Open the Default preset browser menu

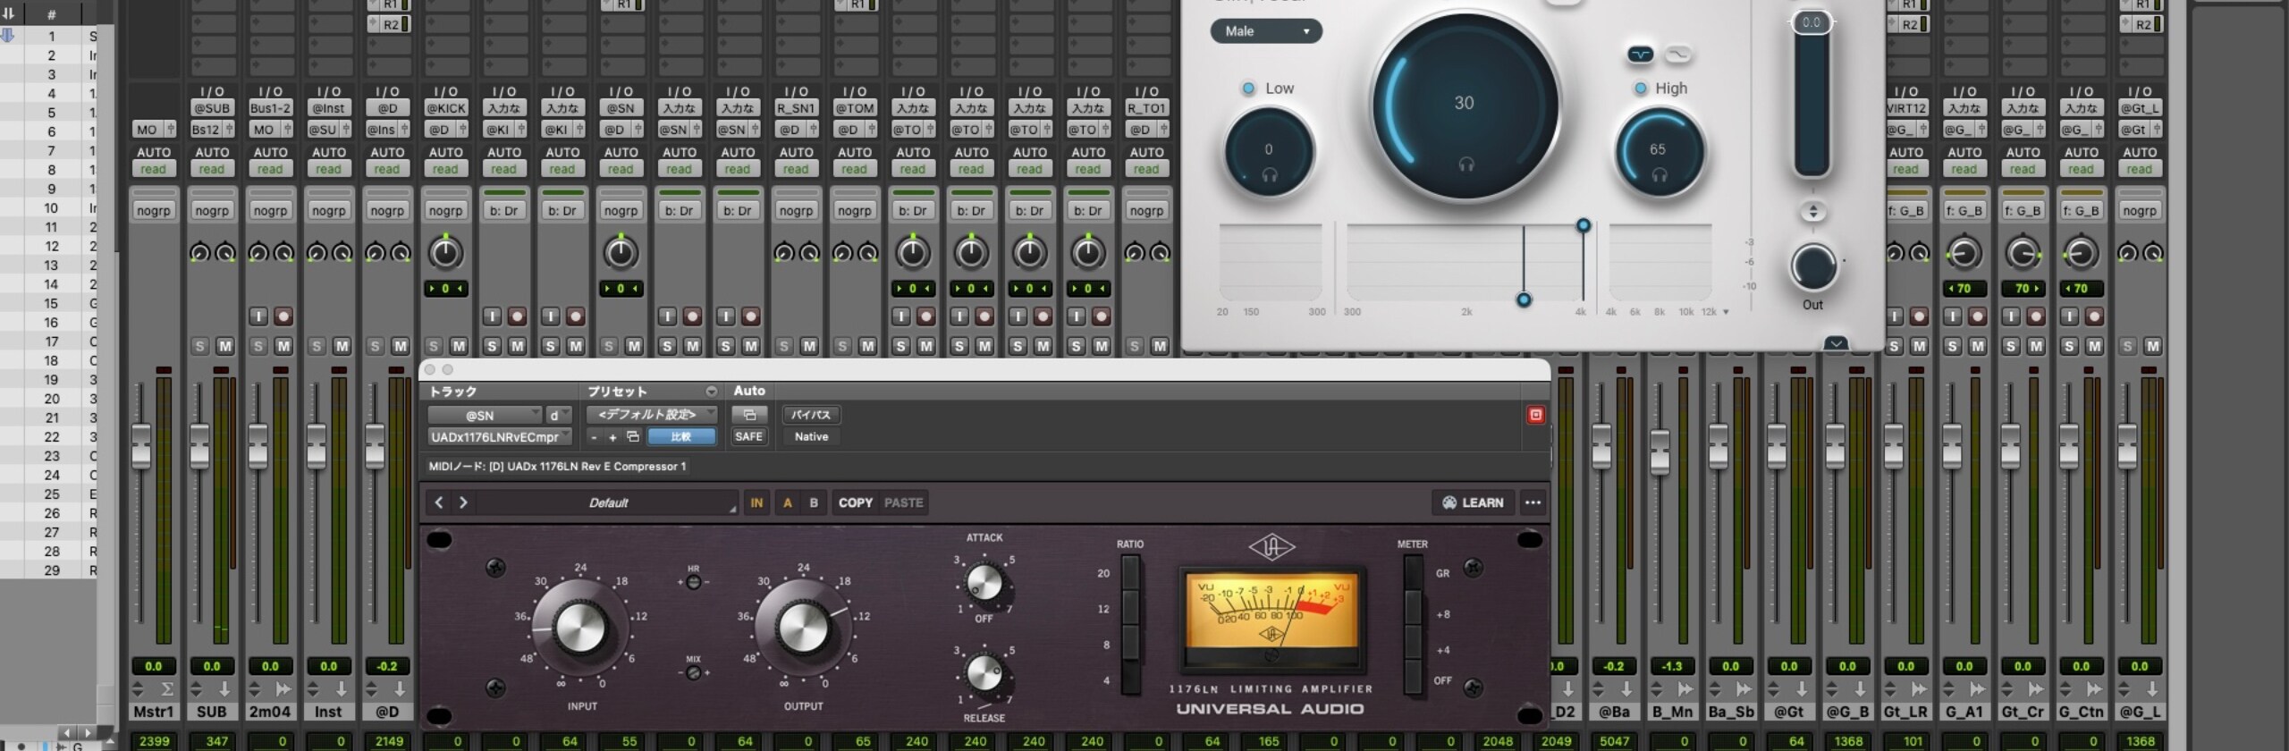(x=607, y=502)
